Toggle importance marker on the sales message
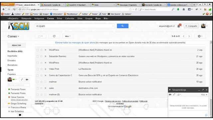Screen dimensions: 213x120 click(x=46, y=88)
